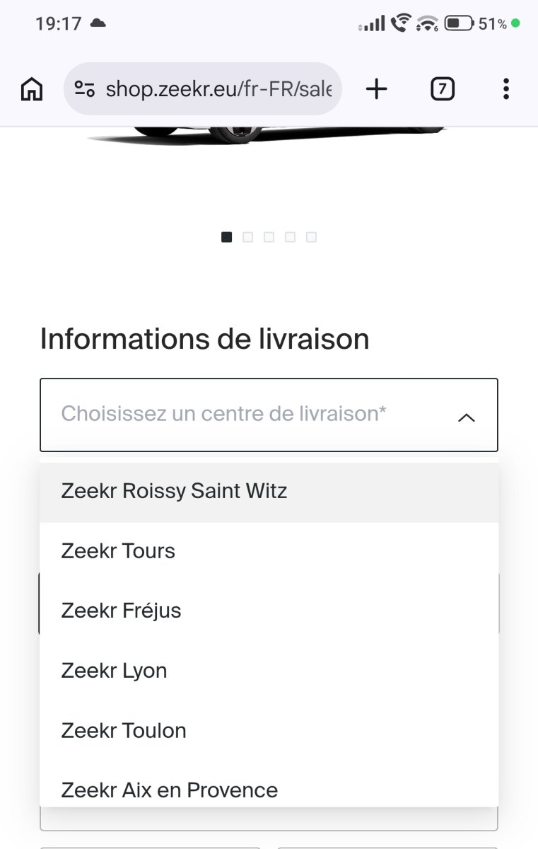Tap the car image at top
The width and height of the screenshot is (538, 849).
pos(269,136)
